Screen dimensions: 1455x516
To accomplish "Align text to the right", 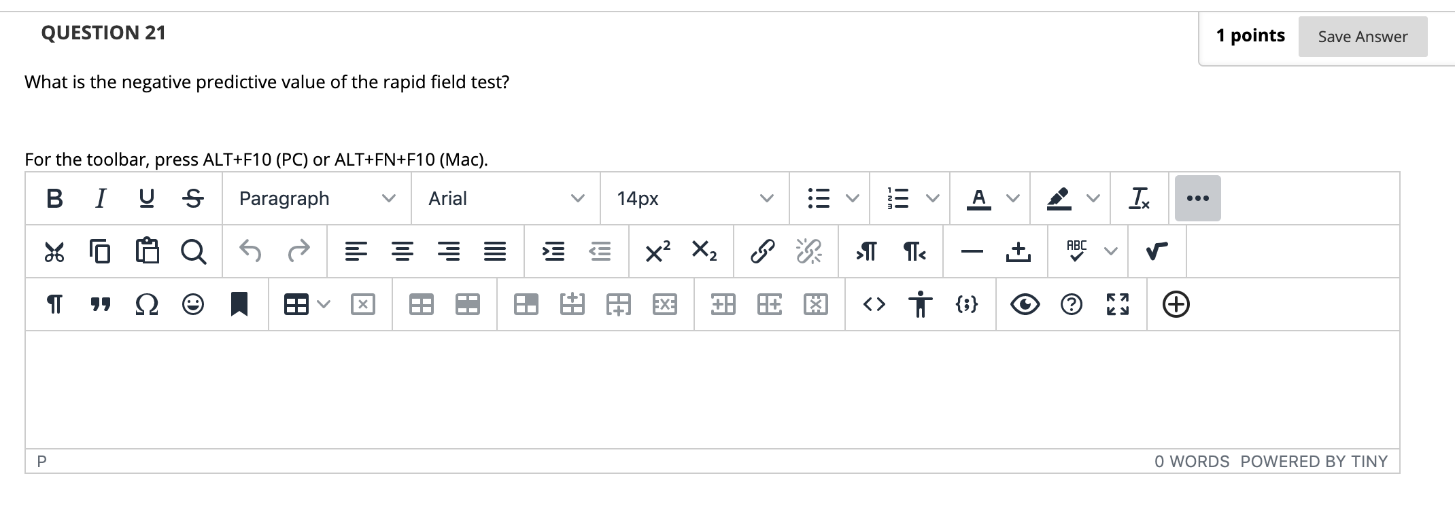I will click(448, 251).
